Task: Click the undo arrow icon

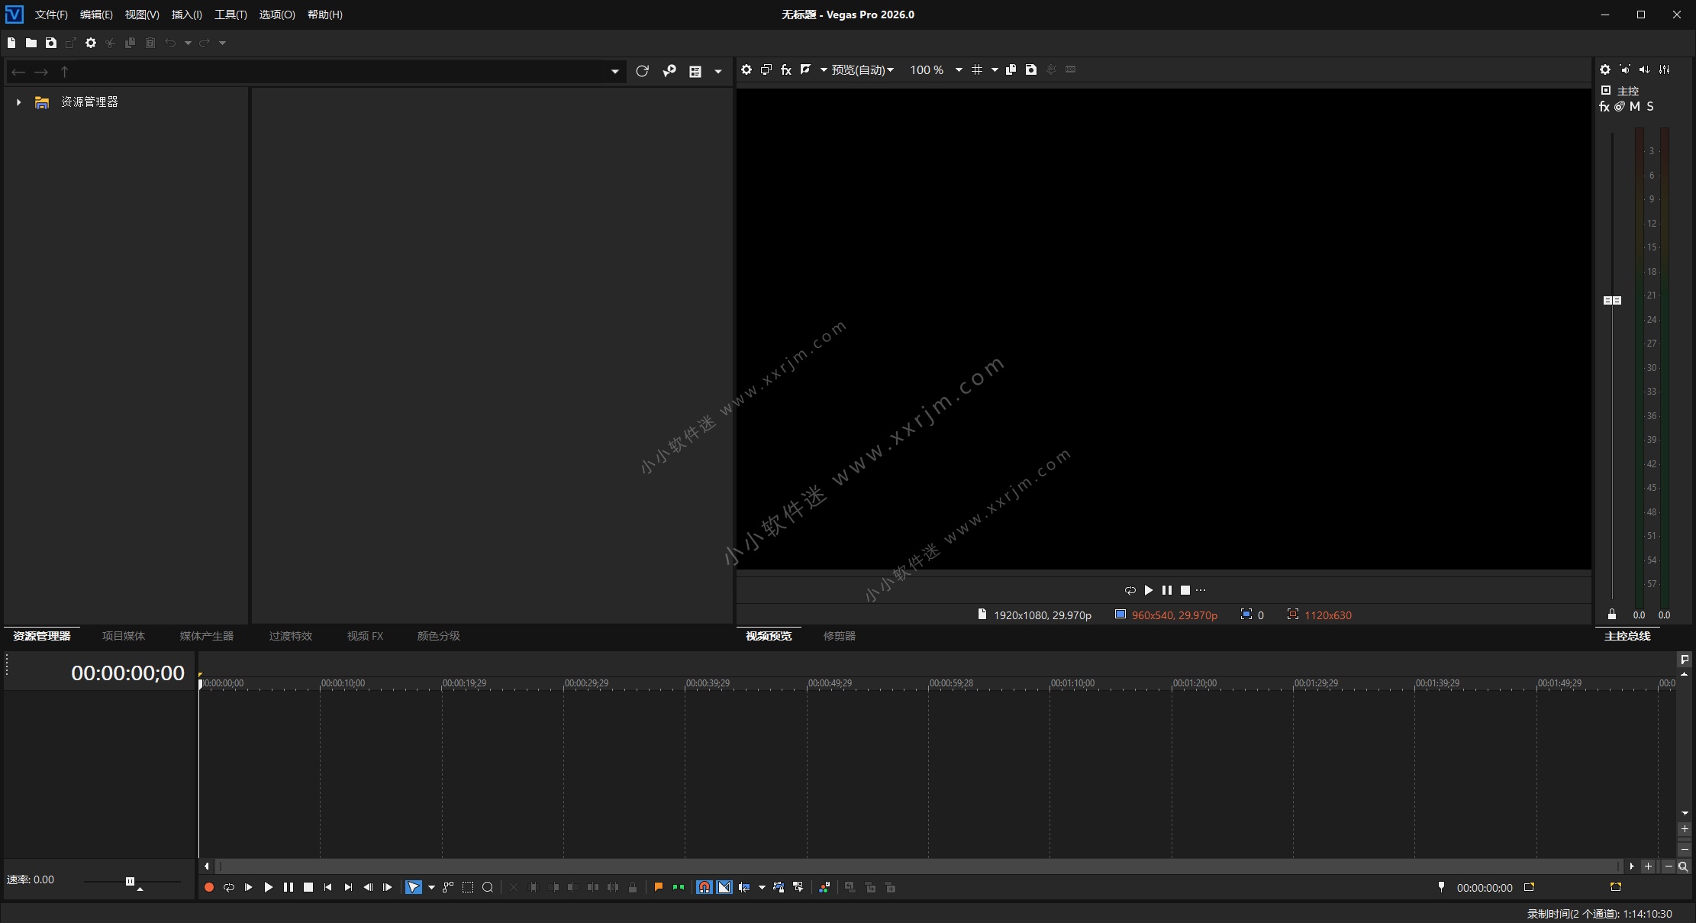Action: [170, 43]
